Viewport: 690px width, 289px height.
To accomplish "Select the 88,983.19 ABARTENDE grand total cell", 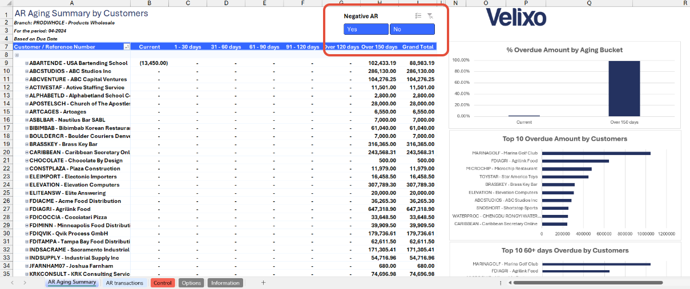I will tap(418, 63).
